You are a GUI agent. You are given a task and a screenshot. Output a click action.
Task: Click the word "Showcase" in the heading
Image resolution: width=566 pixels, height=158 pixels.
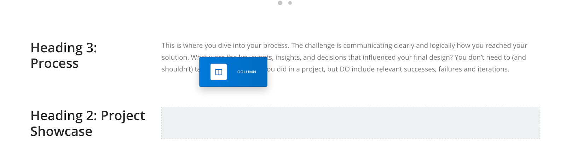click(x=61, y=132)
